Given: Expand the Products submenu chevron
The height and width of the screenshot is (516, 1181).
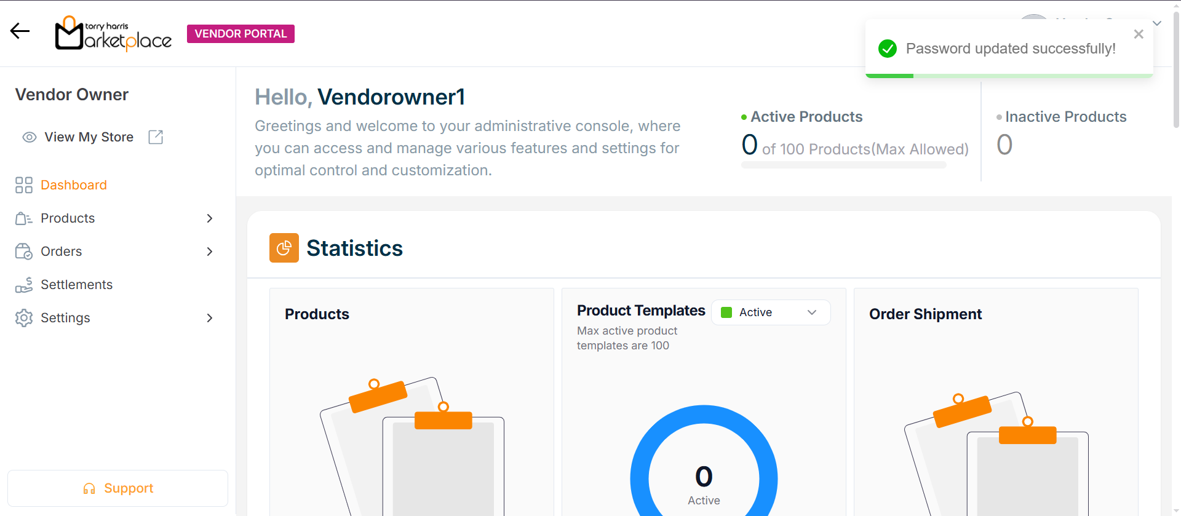Looking at the screenshot, I should click(x=210, y=218).
